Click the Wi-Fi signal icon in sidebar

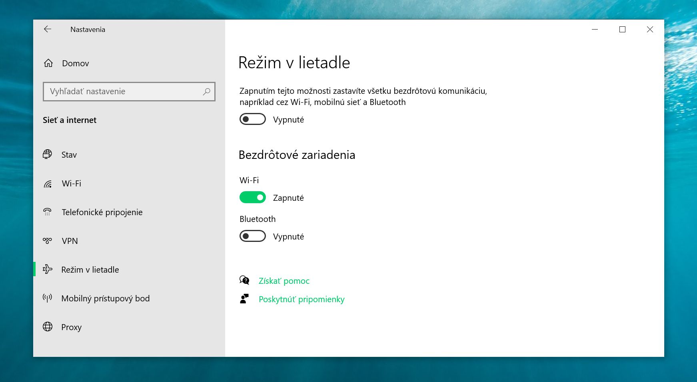tap(48, 184)
